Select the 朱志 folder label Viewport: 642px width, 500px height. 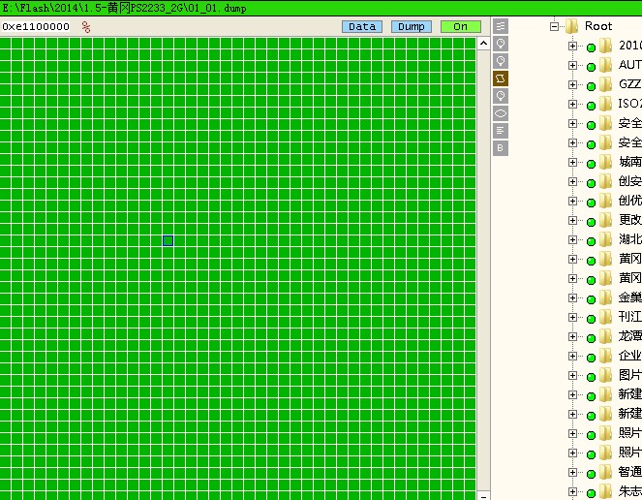click(630, 491)
